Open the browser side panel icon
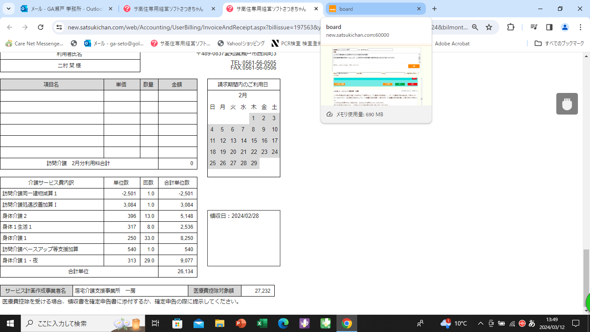Screen dimensions: 590x332 pyautogui.click(x=549, y=27)
